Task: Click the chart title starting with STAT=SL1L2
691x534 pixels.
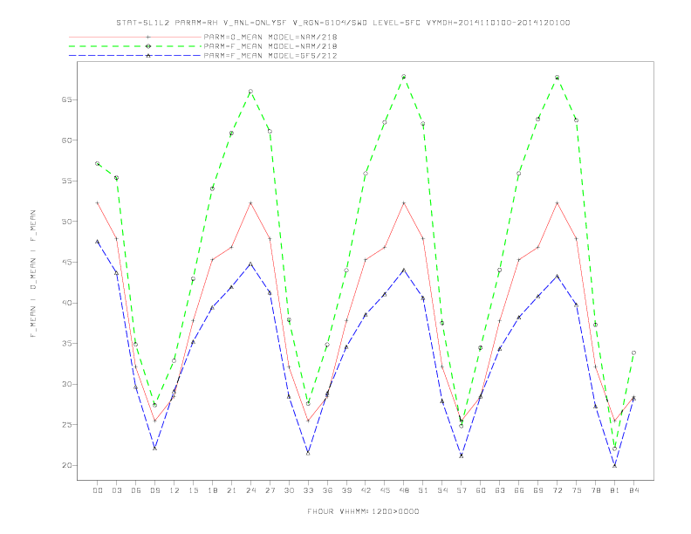Action: 343,23
